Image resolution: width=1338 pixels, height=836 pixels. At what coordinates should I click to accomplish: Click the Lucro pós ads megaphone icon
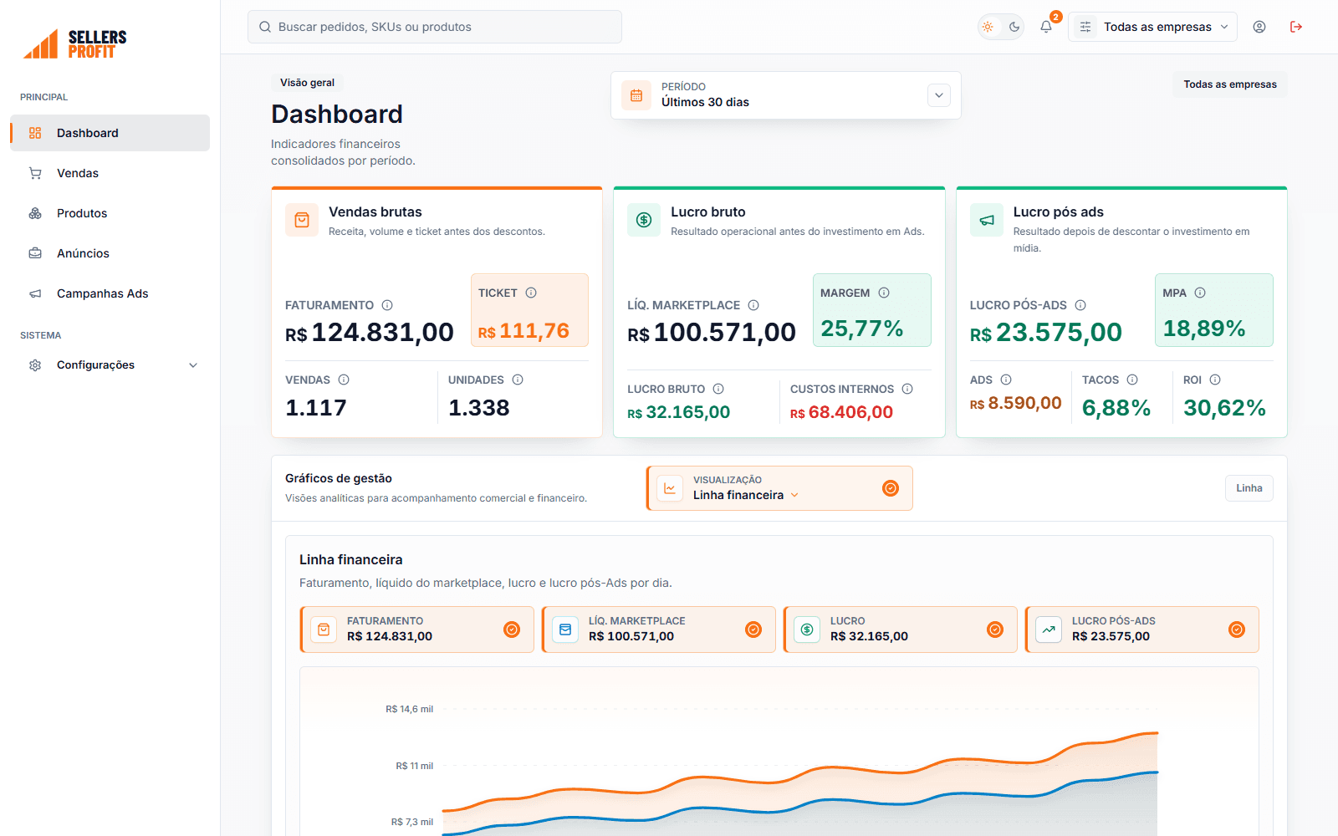point(987,220)
